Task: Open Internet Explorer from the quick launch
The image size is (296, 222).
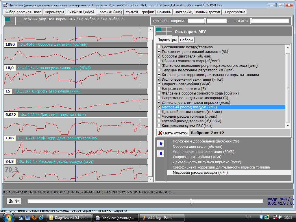Action: point(41,217)
